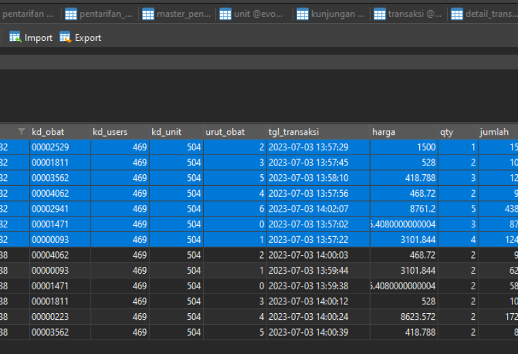Click the table icon on the master_pen tab
The height and width of the screenshot is (354, 518).
(148, 14)
